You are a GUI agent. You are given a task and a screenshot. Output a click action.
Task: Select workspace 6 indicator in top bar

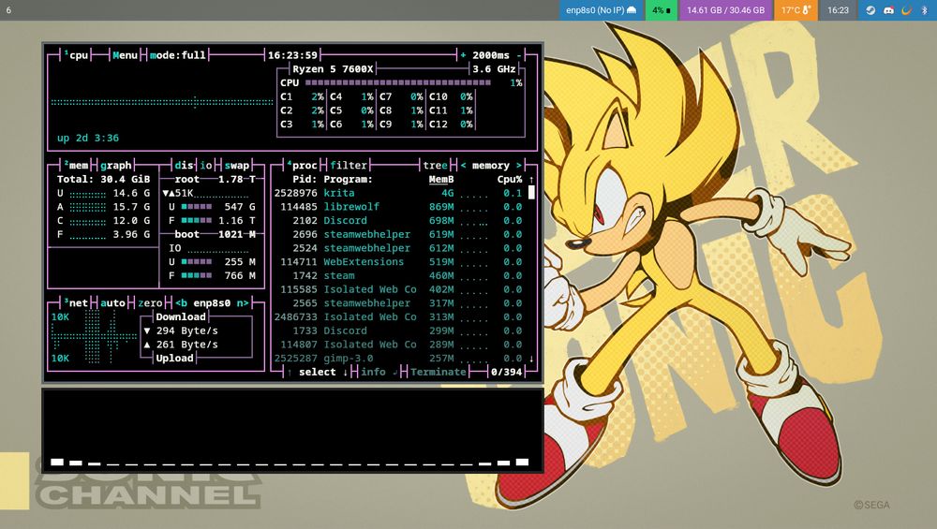8,10
